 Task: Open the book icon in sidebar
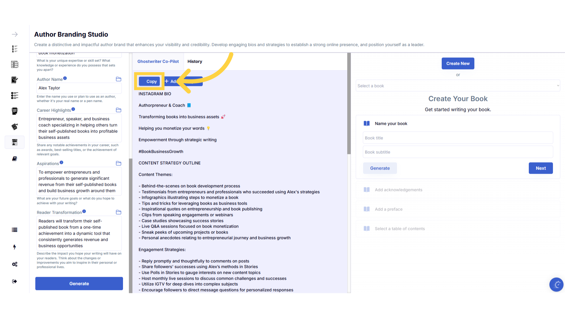coord(14,159)
